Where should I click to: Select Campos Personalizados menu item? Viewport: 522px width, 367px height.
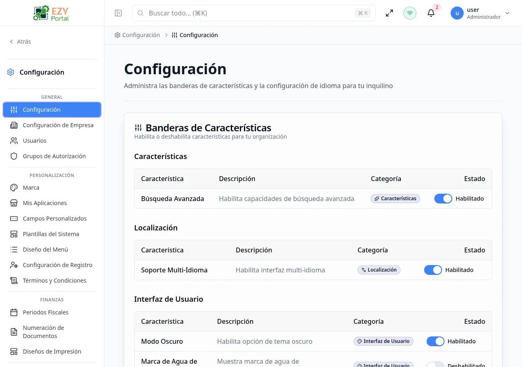pyautogui.click(x=52, y=219)
